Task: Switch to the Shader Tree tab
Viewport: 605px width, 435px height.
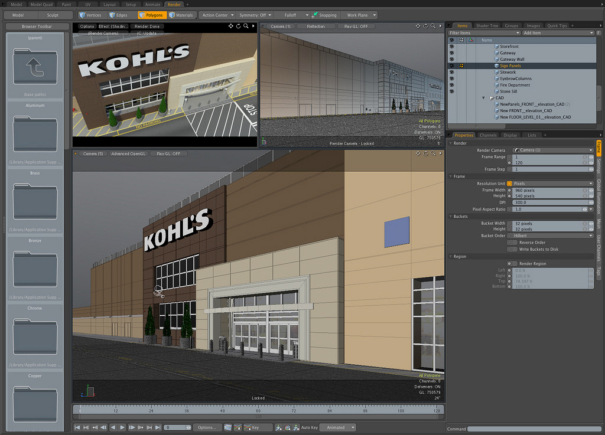Action: tap(487, 26)
